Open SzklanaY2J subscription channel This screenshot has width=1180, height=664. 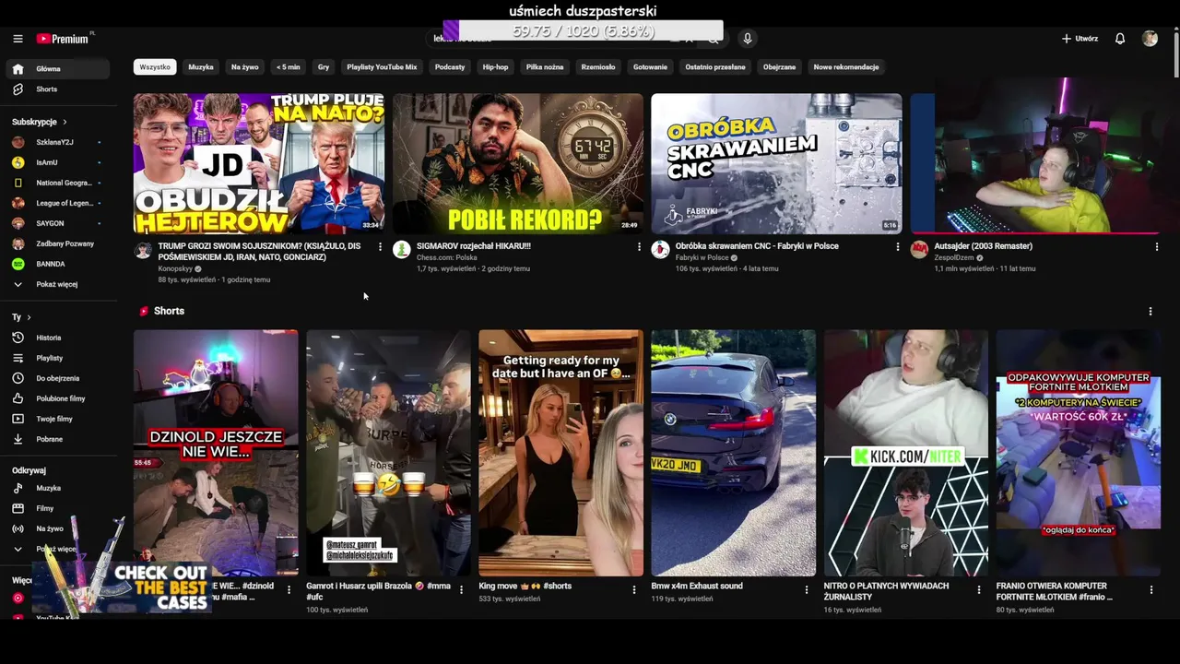click(57, 142)
